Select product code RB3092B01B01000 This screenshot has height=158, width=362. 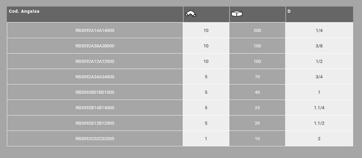95,92
